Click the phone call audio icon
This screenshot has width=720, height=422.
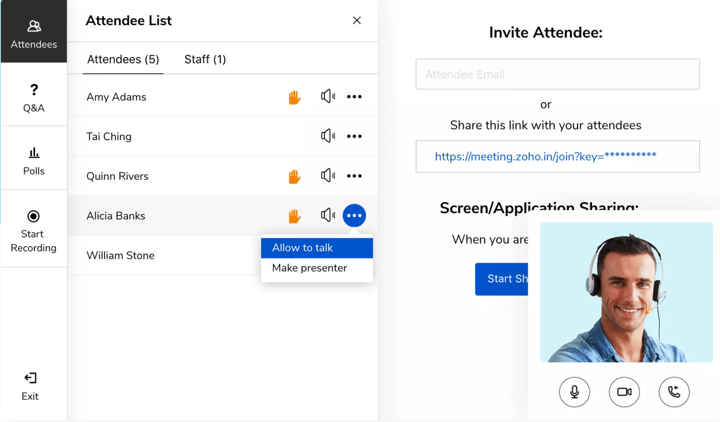pyautogui.click(x=674, y=392)
